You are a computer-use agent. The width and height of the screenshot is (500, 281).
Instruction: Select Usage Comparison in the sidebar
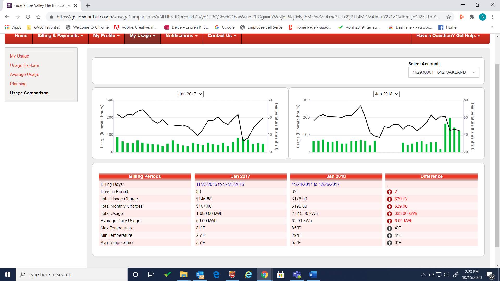(x=29, y=93)
